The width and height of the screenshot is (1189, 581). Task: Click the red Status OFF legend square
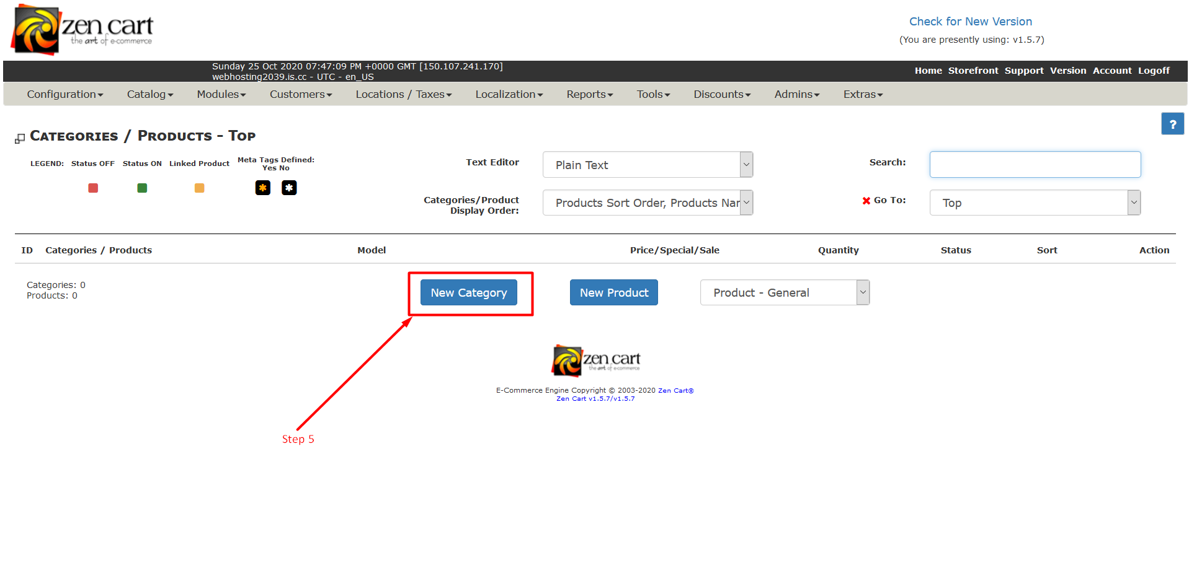point(93,188)
